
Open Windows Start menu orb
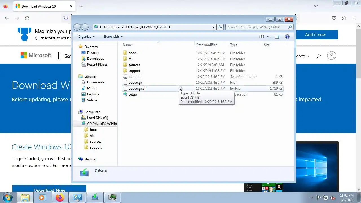coord(7,197)
